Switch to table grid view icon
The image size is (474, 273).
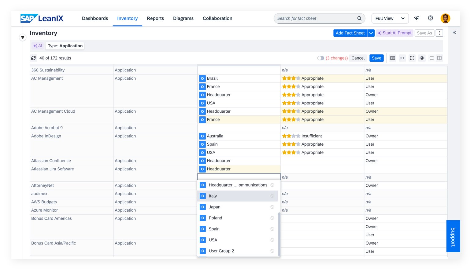click(x=439, y=58)
